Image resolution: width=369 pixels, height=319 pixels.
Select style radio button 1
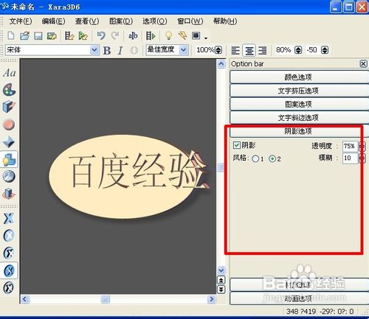(255, 158)
